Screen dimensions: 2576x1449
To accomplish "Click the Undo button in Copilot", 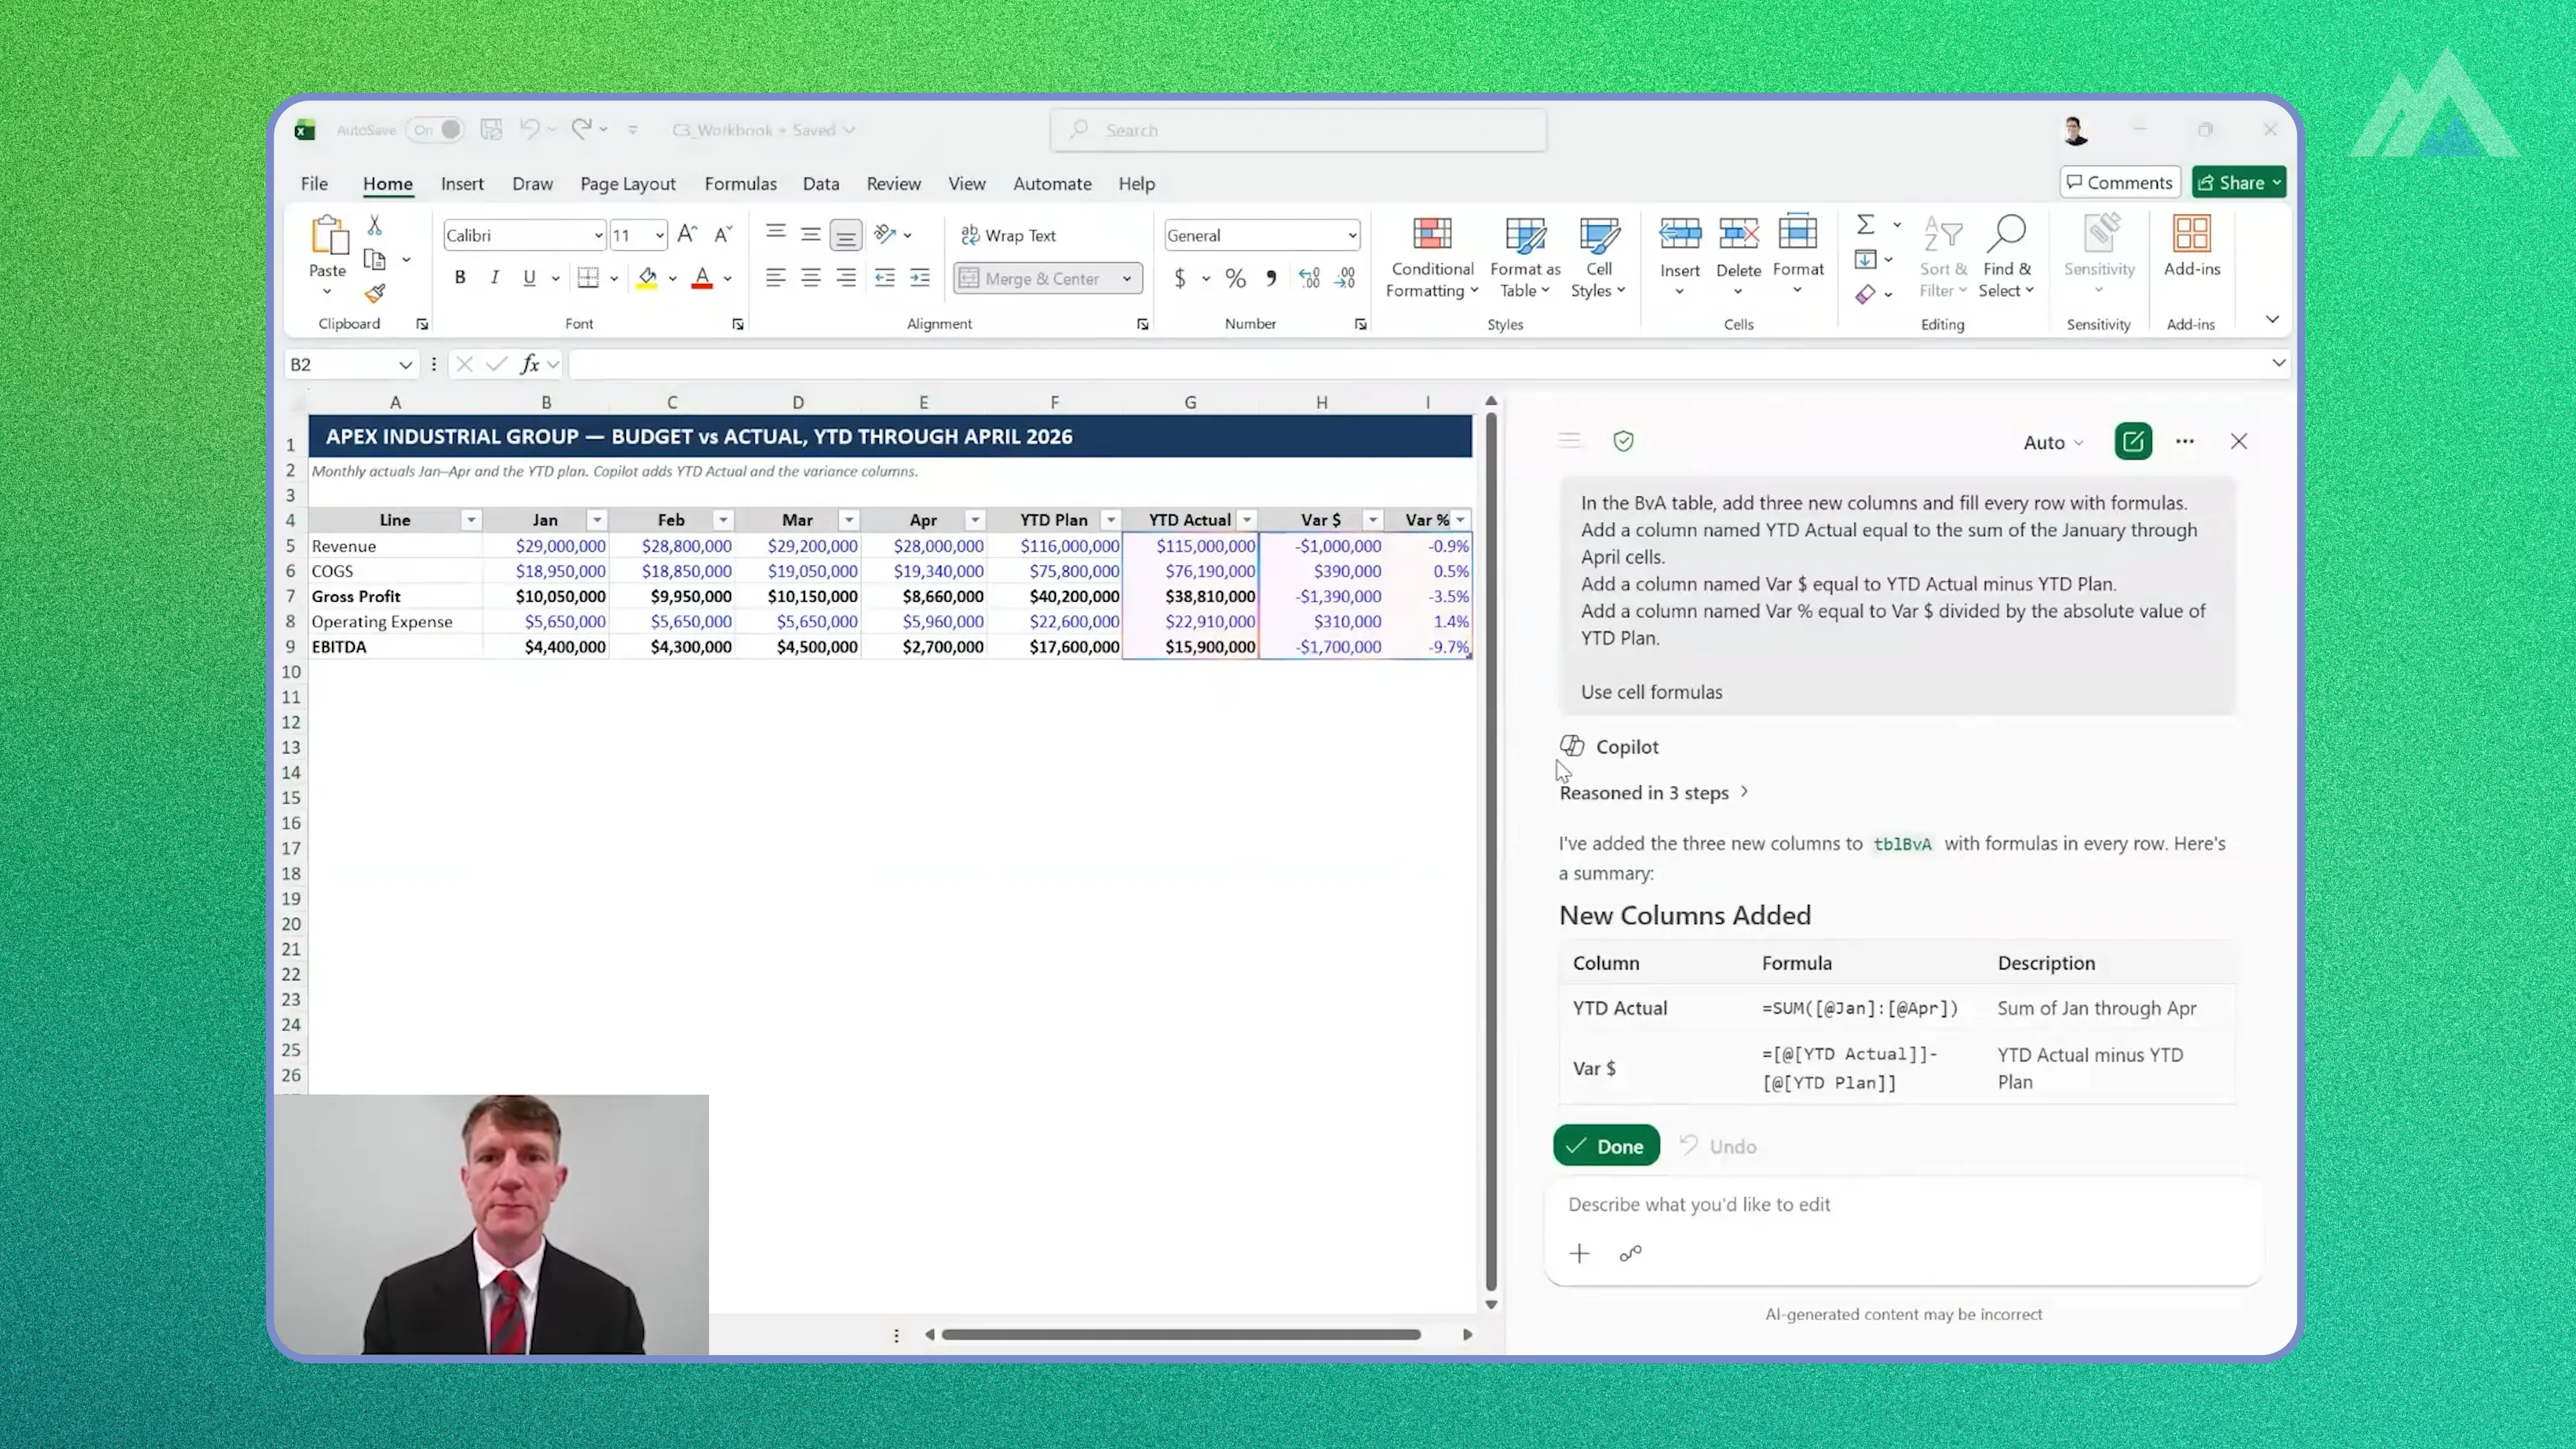I will tap(1718, 1146).
